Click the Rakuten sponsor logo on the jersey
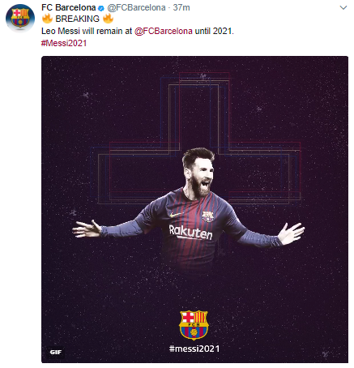Viewport: 354px width, 368px height. click(190, 232)
